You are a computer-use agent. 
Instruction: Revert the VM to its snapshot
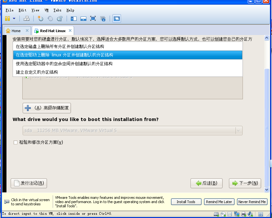pyautogui.click(x=49, y=18)
